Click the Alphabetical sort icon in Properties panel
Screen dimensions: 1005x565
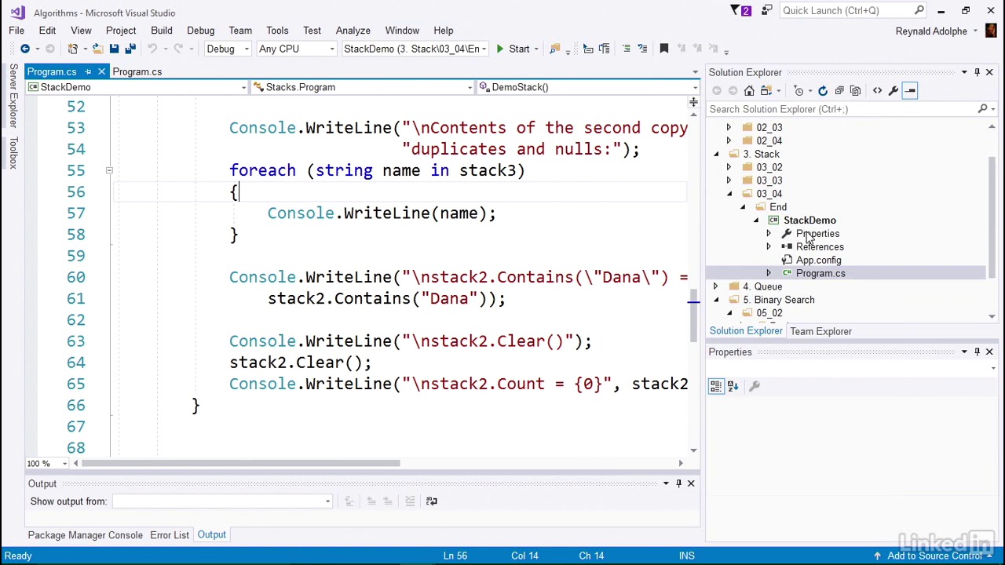(733, 386)
